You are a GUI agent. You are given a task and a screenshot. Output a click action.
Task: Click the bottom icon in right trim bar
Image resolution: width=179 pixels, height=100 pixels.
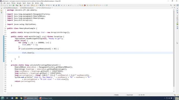pos(177,28)
